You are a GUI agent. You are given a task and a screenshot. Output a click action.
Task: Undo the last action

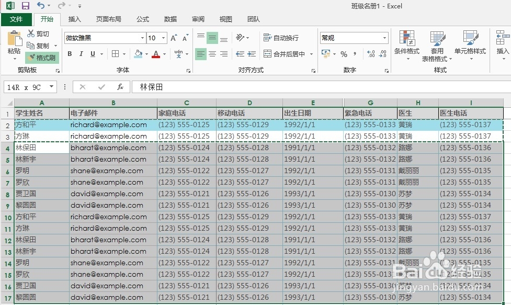pyautogui.click(x=40, y=6)
